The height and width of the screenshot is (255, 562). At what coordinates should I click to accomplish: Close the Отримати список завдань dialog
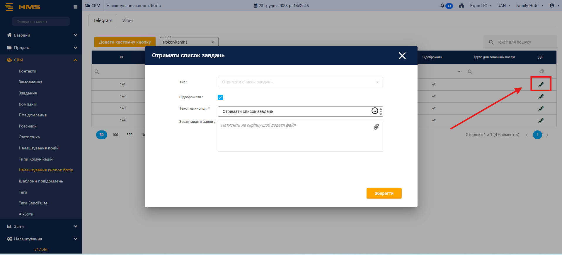pyautogui.click(x=402, y=56)
